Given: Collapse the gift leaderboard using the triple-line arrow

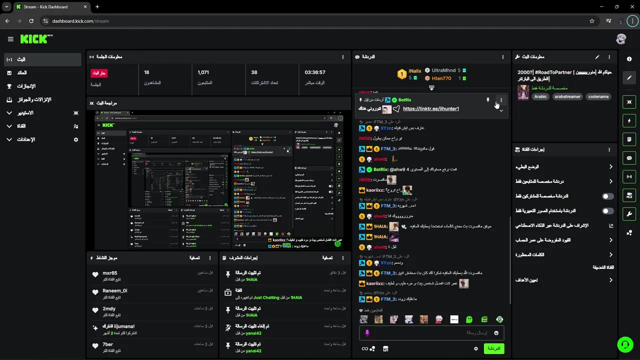Looking at the screenshot, I should (x=431, y=88).
